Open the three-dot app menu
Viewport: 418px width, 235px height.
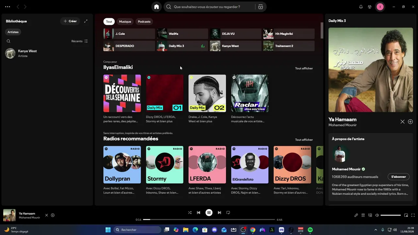(8, 7)
